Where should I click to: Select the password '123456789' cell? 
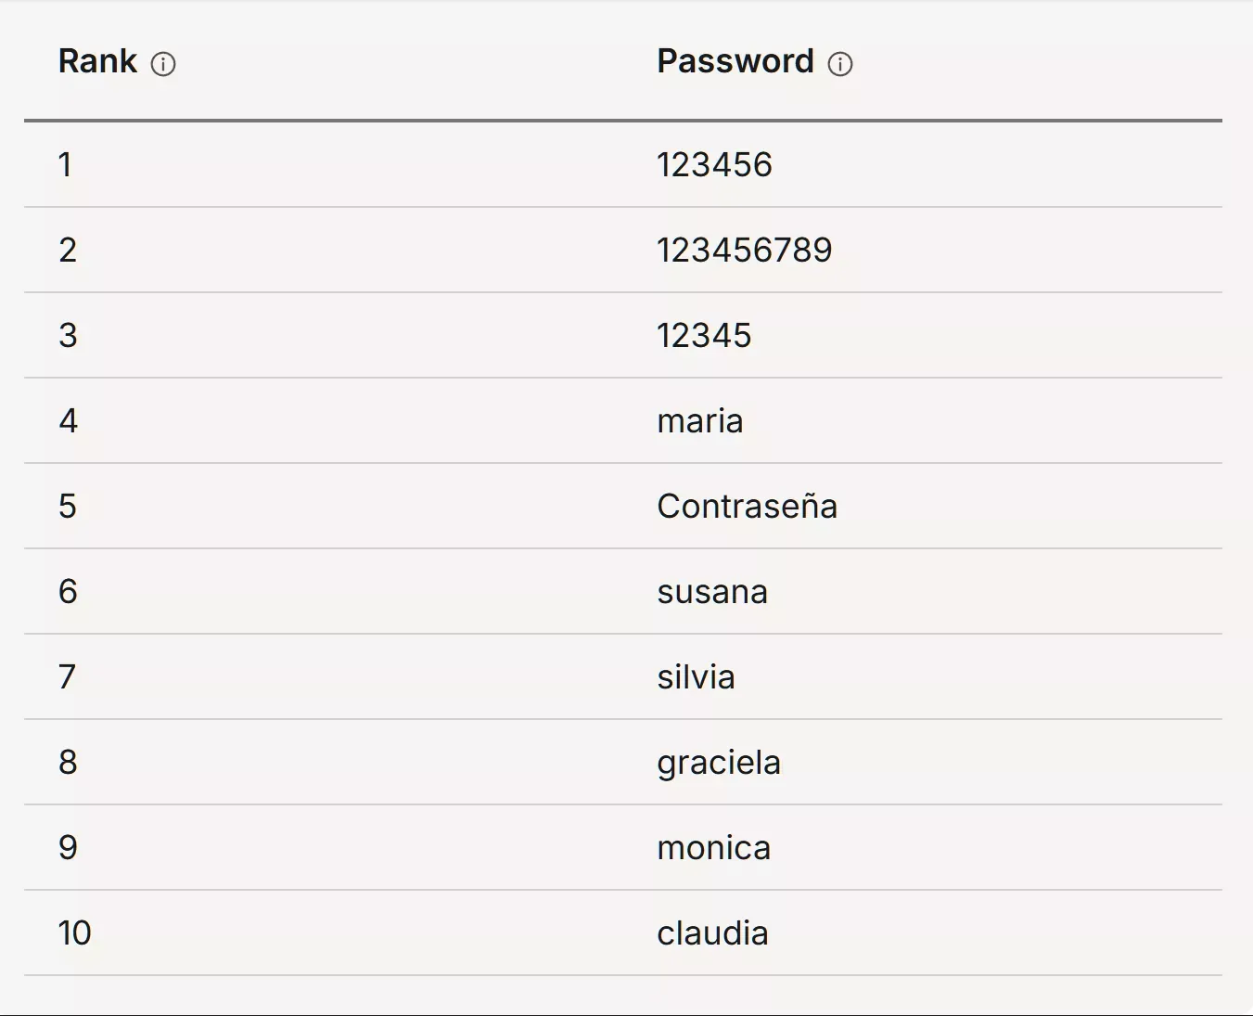point(744,251)
